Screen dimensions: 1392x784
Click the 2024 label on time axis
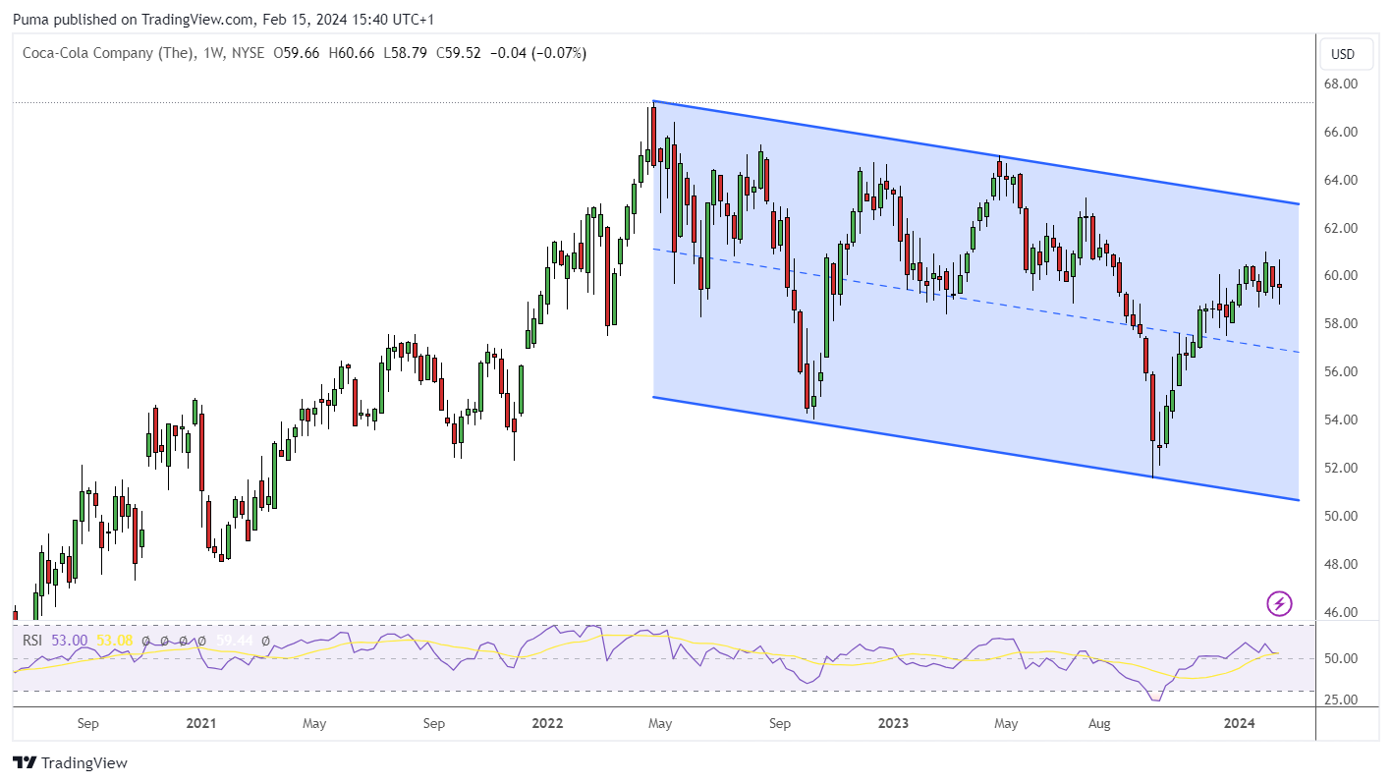coord(1239,724)
